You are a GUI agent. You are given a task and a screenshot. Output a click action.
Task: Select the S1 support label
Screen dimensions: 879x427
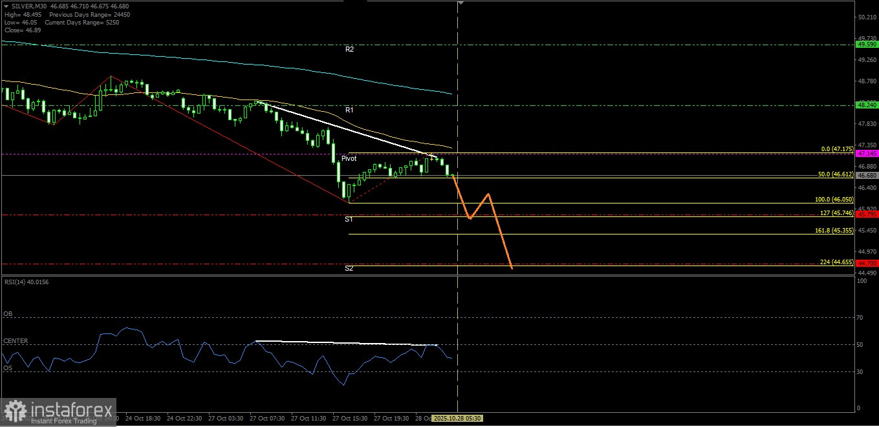(349, 220)
